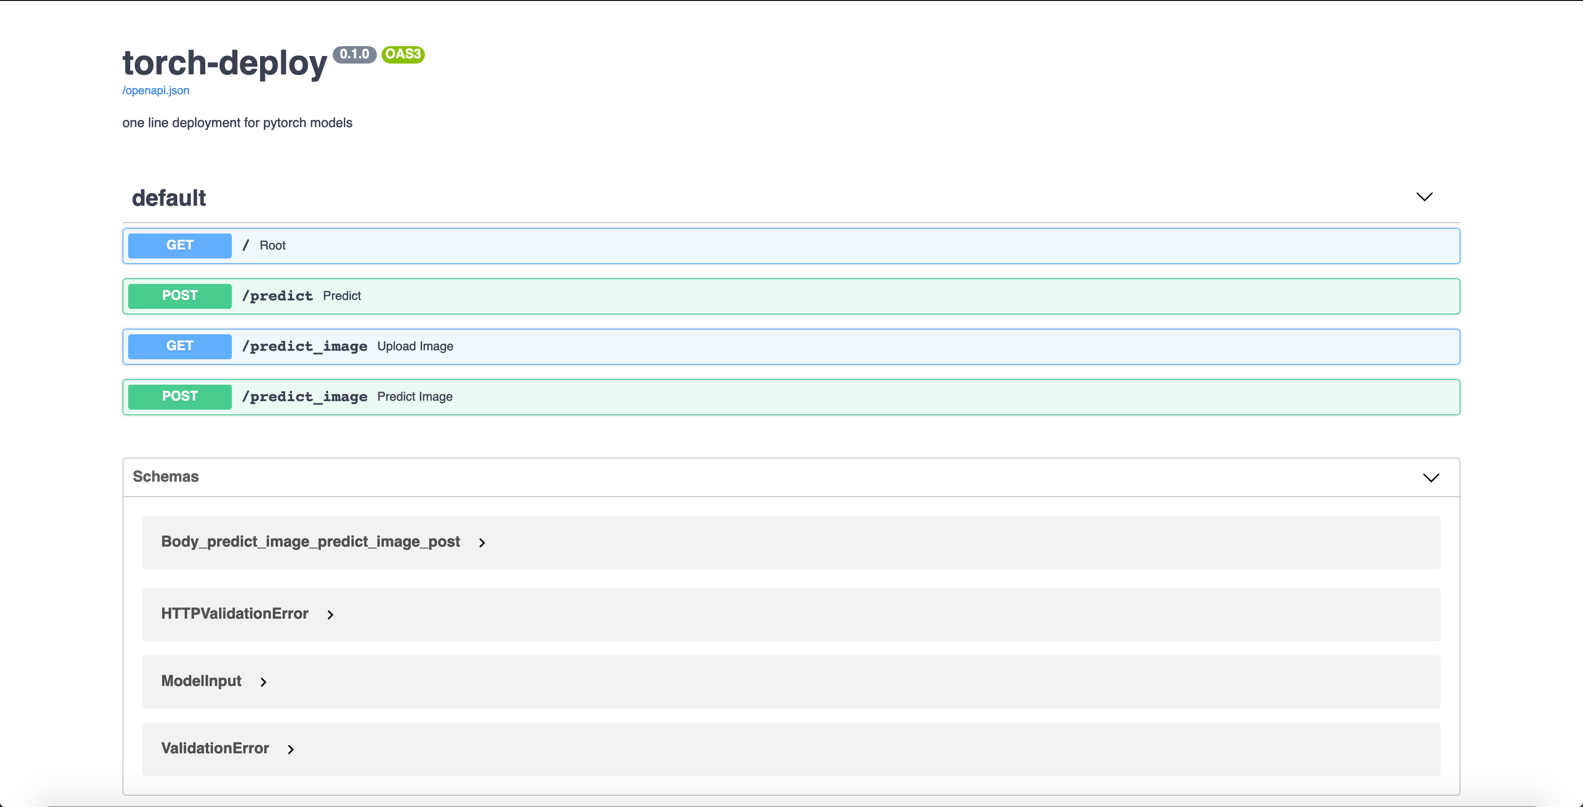Click the Schemas section heading

tap(165, 476)
